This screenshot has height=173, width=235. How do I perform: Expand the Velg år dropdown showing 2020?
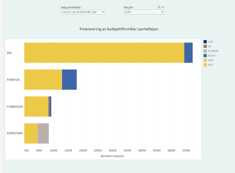(x=144, y=12)
